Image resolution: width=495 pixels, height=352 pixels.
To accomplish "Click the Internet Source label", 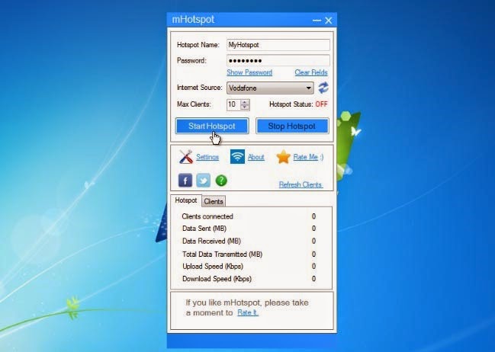I will point(200,88).
